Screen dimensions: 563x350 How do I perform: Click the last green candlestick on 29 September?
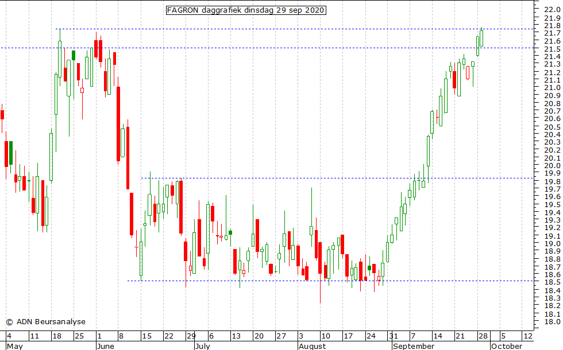pos(481,38)
